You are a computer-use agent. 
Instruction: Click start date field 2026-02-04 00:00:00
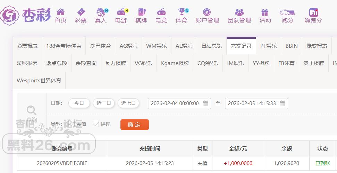179,103
